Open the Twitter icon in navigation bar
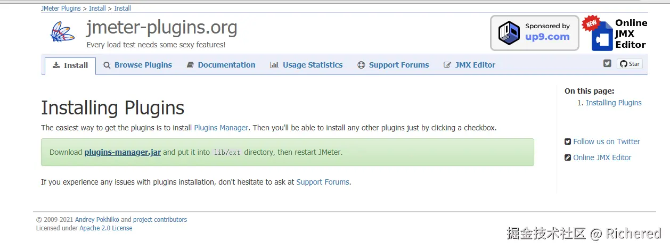670x249 pixels. click(x=607, y=63)
